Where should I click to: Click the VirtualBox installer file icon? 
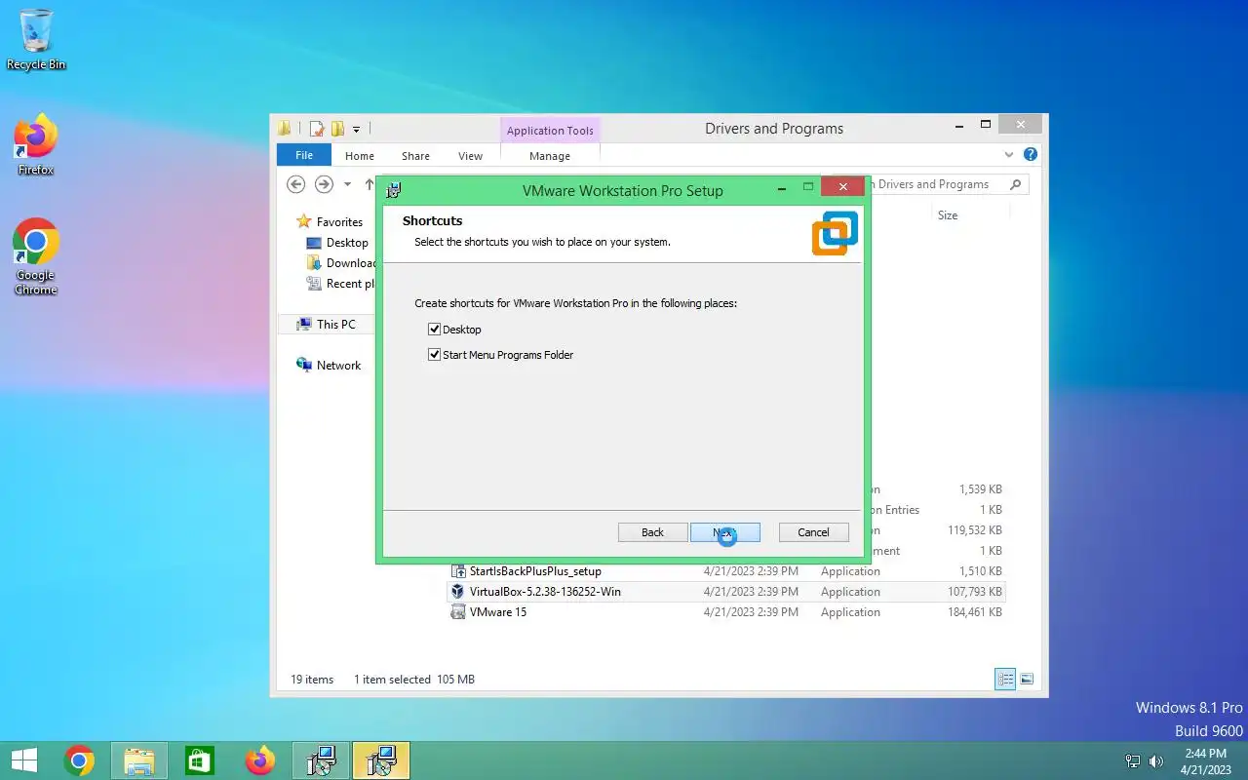tap(458, 592)
